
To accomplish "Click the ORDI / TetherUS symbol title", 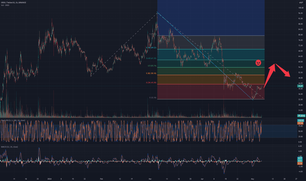I will [13, 3].
